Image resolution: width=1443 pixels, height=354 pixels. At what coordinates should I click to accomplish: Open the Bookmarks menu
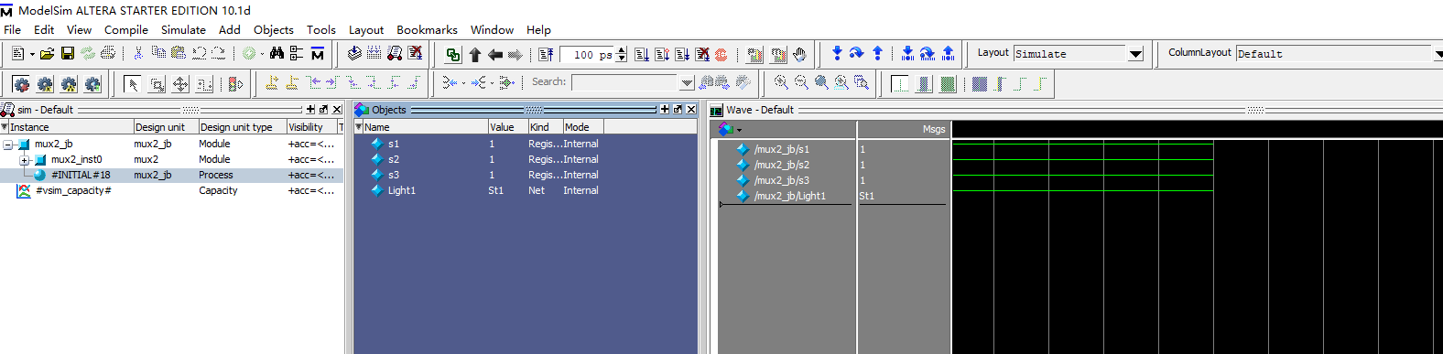click(x=427, y=29)
